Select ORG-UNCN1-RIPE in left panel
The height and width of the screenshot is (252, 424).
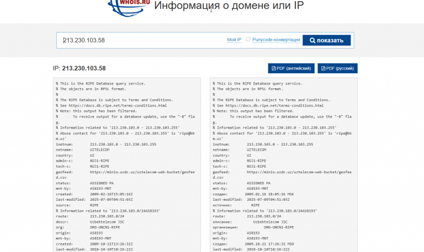[105, 227]
